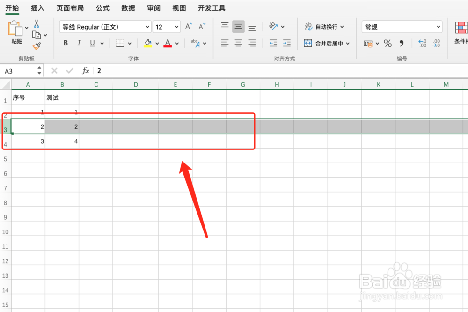This screenshot has height=312, width=468.
Task: Select the Cut (scissors) icon
Action: point(37,23)
